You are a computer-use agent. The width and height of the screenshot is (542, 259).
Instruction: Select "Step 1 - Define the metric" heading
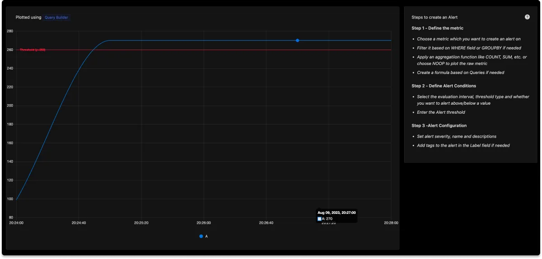click(437, 28)
